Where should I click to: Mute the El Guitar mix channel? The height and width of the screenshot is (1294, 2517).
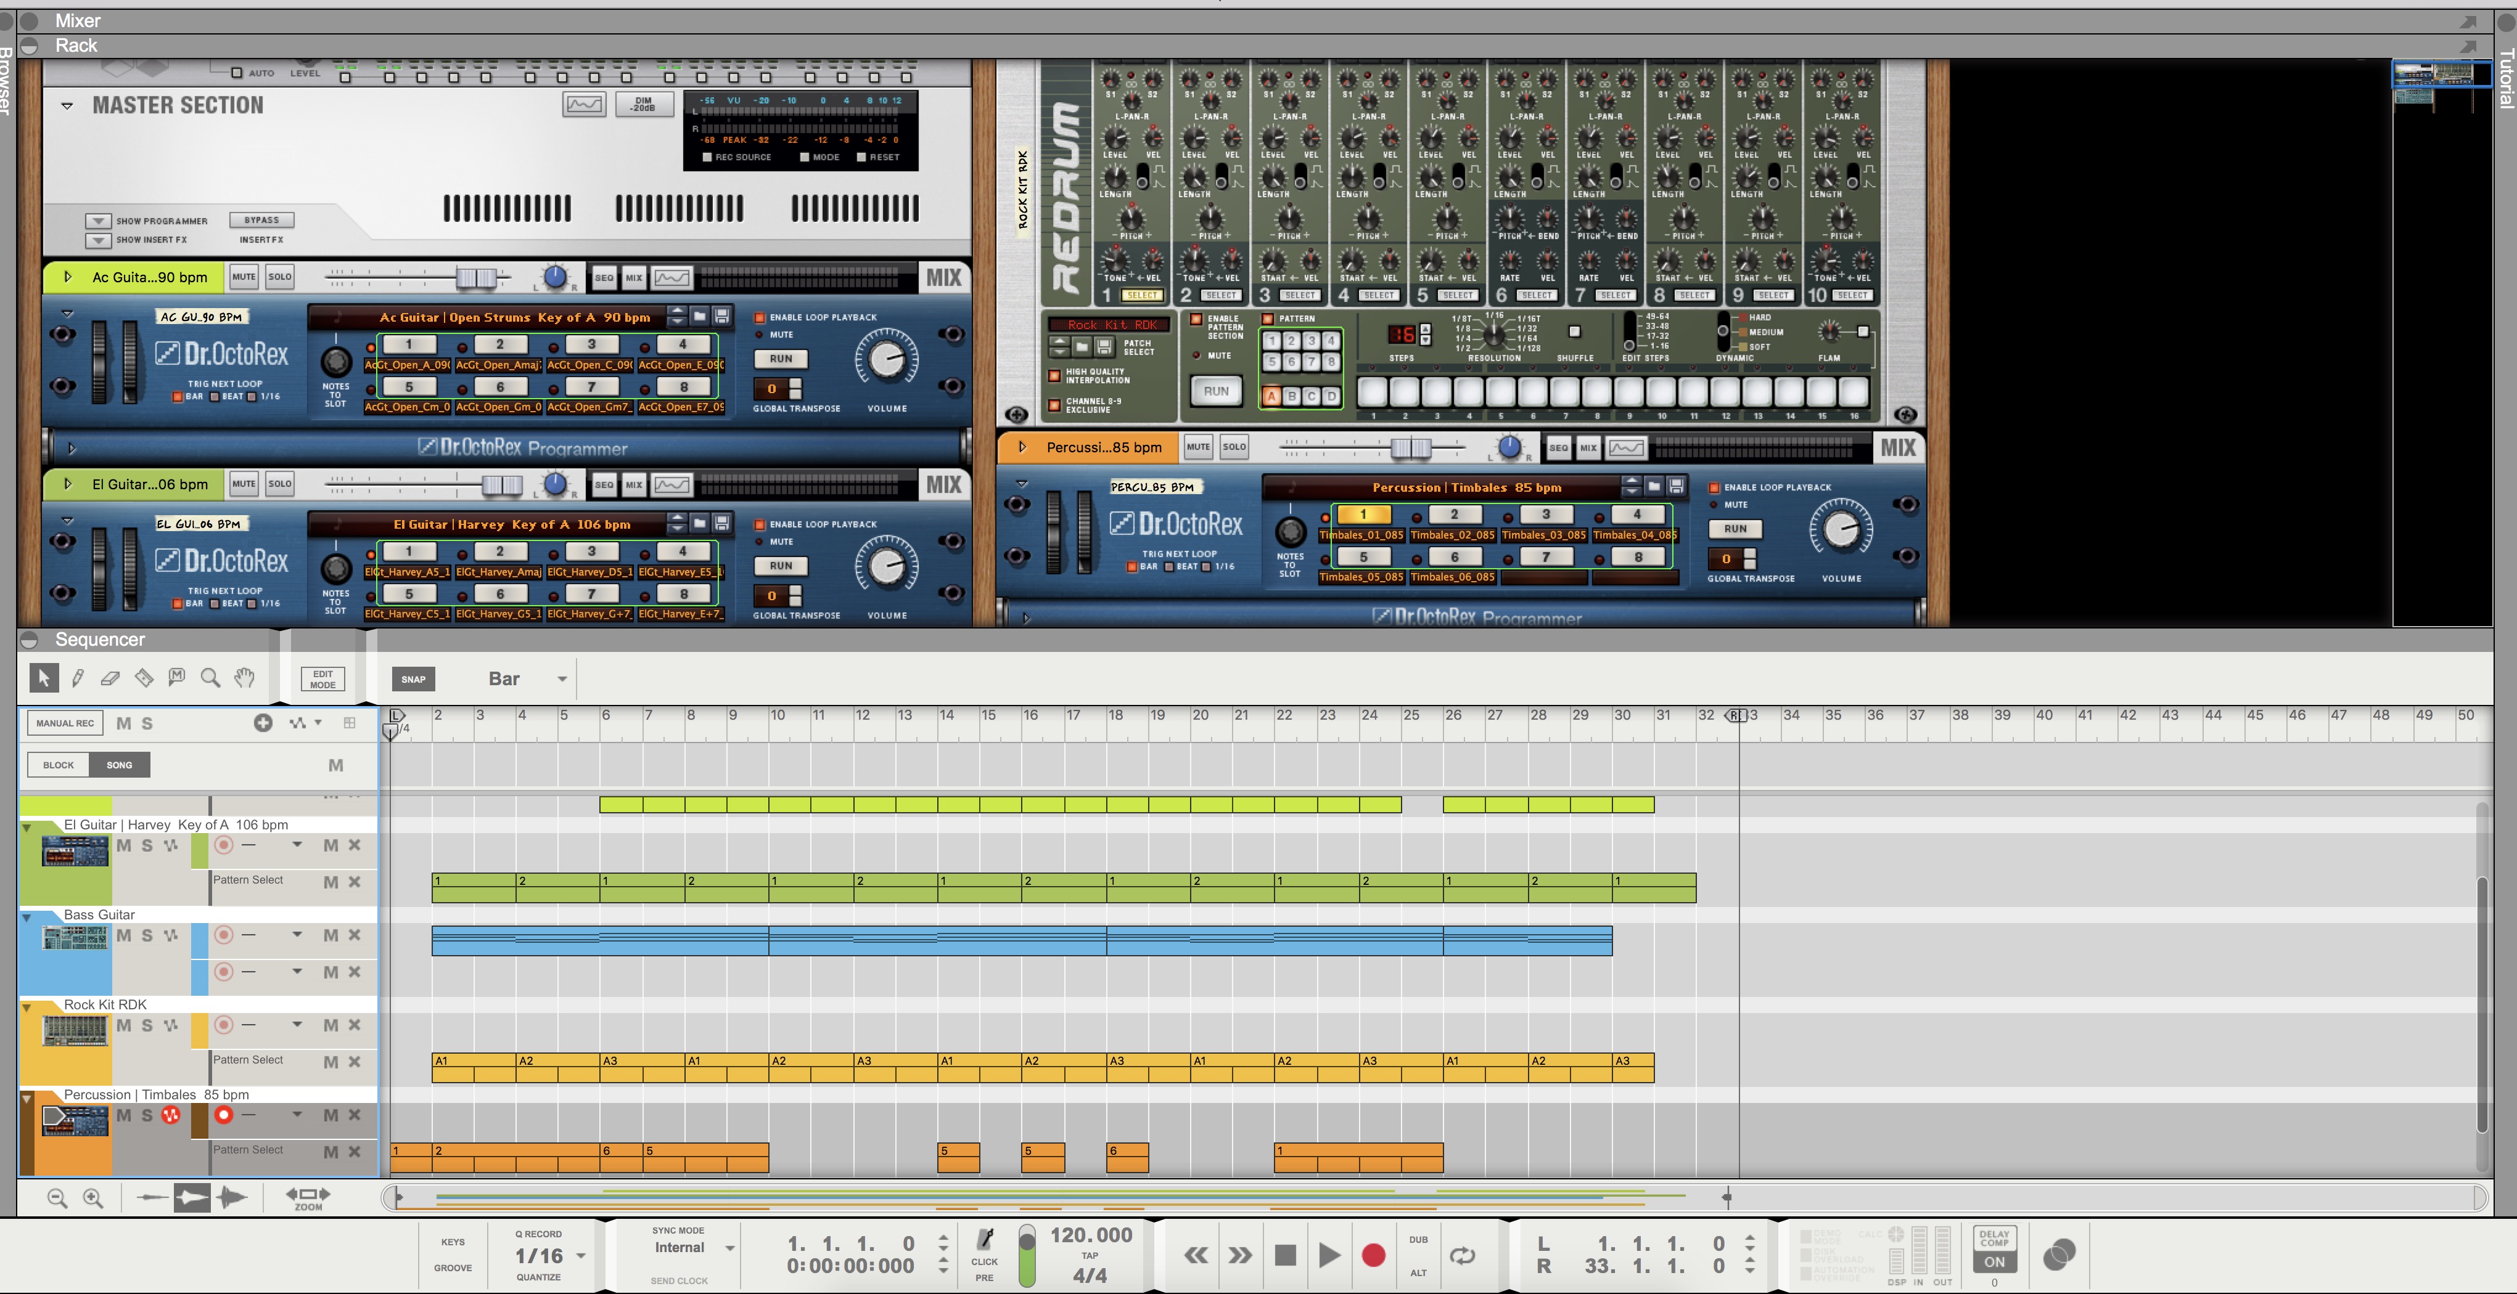click(244, 484)
